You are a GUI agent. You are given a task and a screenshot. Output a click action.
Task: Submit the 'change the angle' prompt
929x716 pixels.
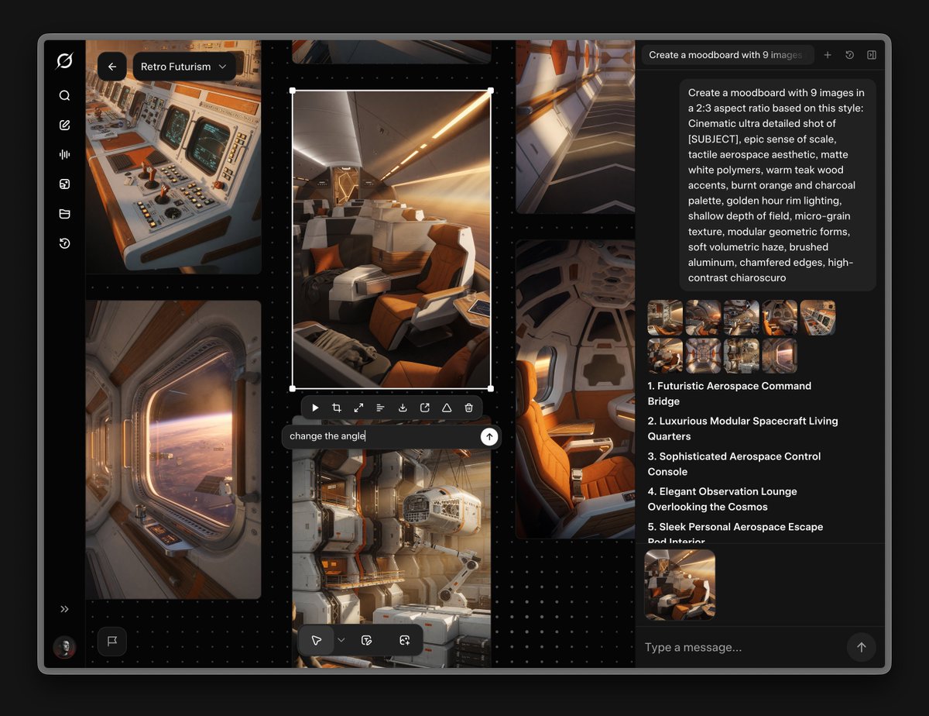[488, 436]
